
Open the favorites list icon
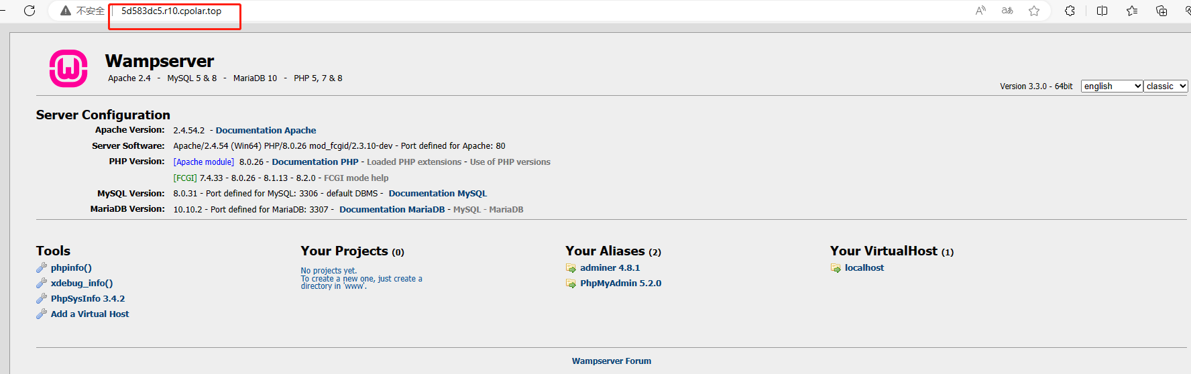tap(1132, 11)
